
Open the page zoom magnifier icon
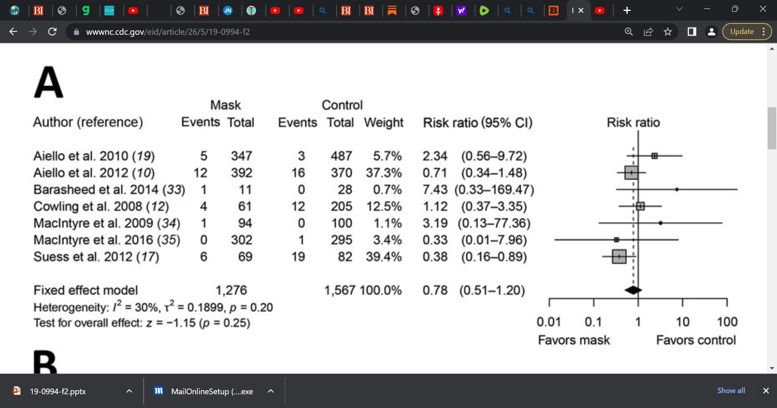tap(628, 32)
